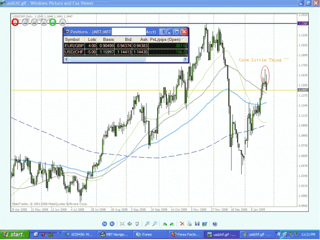Open image for editing
Image resolution: width=320 pixels, height=240 pixels.
pyautogui.click(x=204, y=224)
